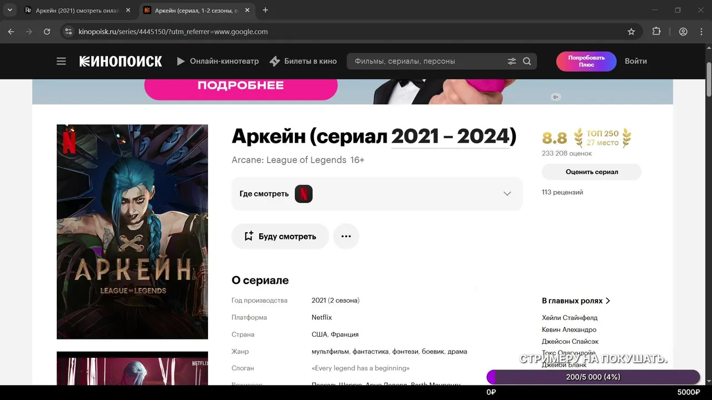Open В главных ролях cast list
Viewport: 712px width, 400px height.
coord(576,301)
